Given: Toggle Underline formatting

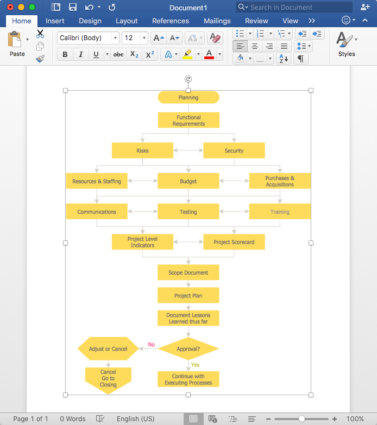Looking at the screenshot, I should click(96, 54).
